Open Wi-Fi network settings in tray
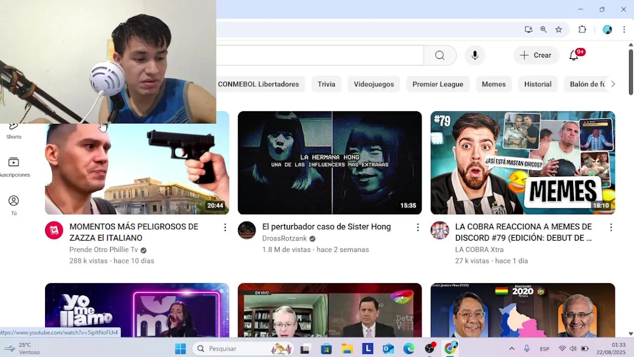Image resolution: width=634 pixels, height=357 pixels. click(x=562, y=349)
